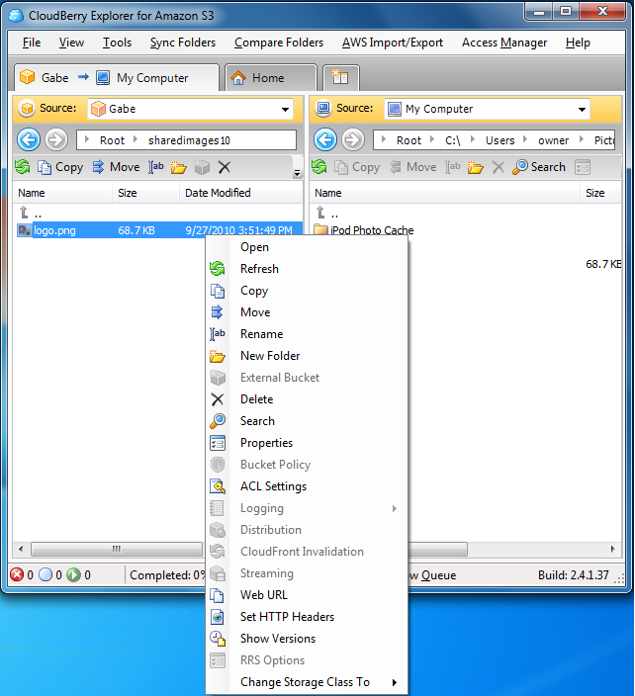Screen dimensions: 635x696
Task: Expand the arrow before C:\ in right breadcrumb
Action: tap(432, 139)
